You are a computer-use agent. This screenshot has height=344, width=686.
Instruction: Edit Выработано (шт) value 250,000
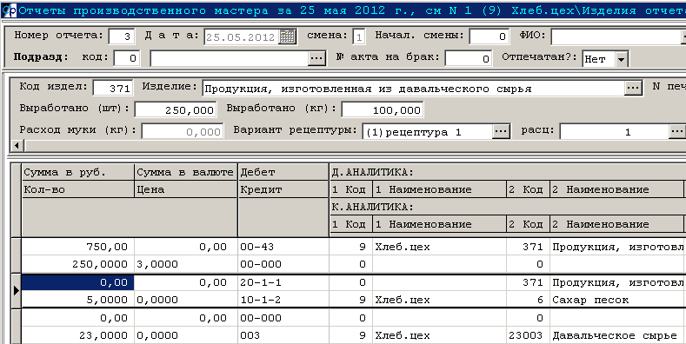176,109
